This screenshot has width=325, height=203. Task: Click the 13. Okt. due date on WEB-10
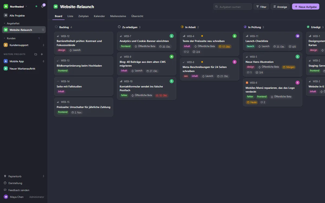click(161, 96)
